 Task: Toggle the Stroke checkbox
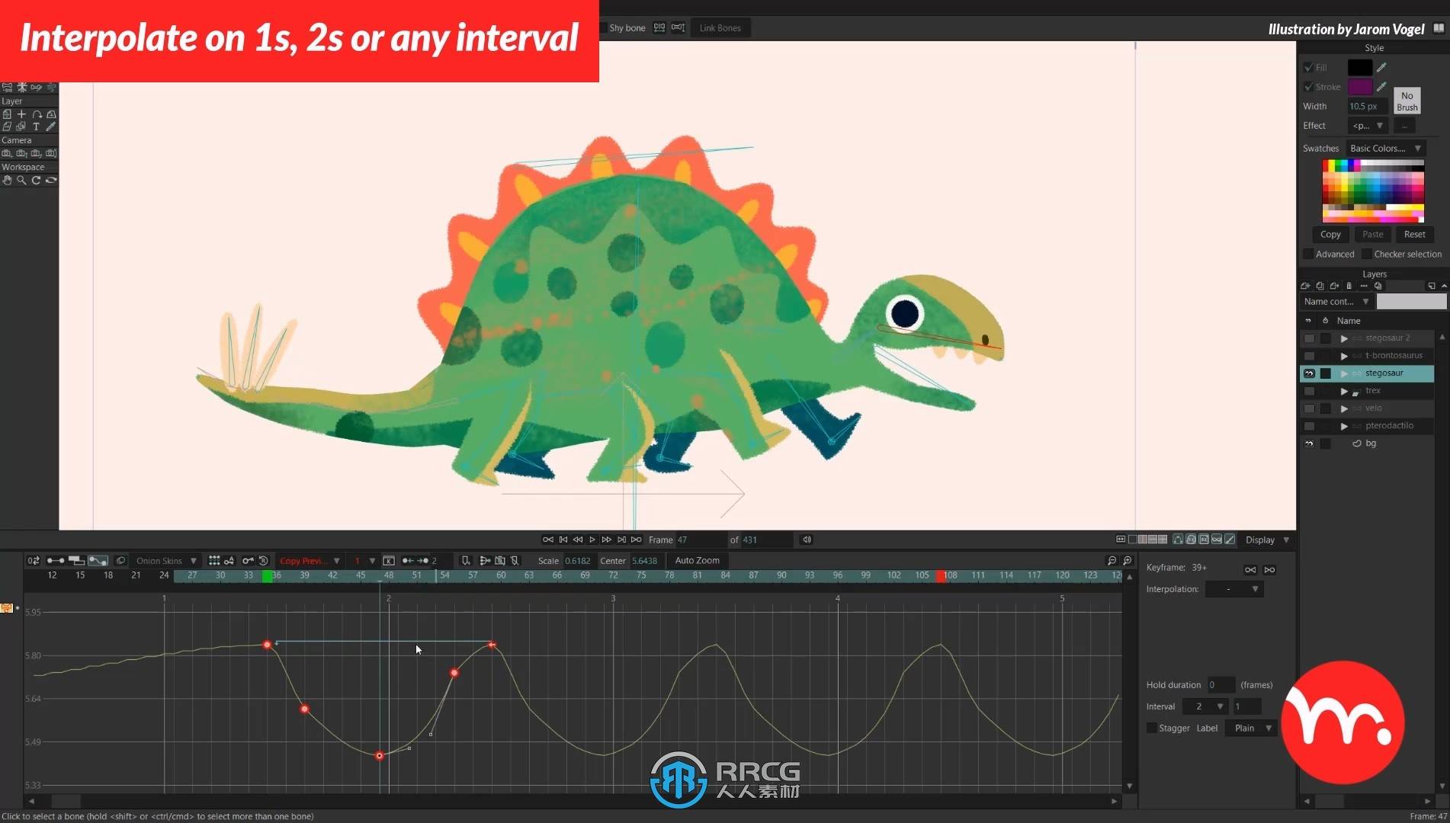(x=1308, y=87)
